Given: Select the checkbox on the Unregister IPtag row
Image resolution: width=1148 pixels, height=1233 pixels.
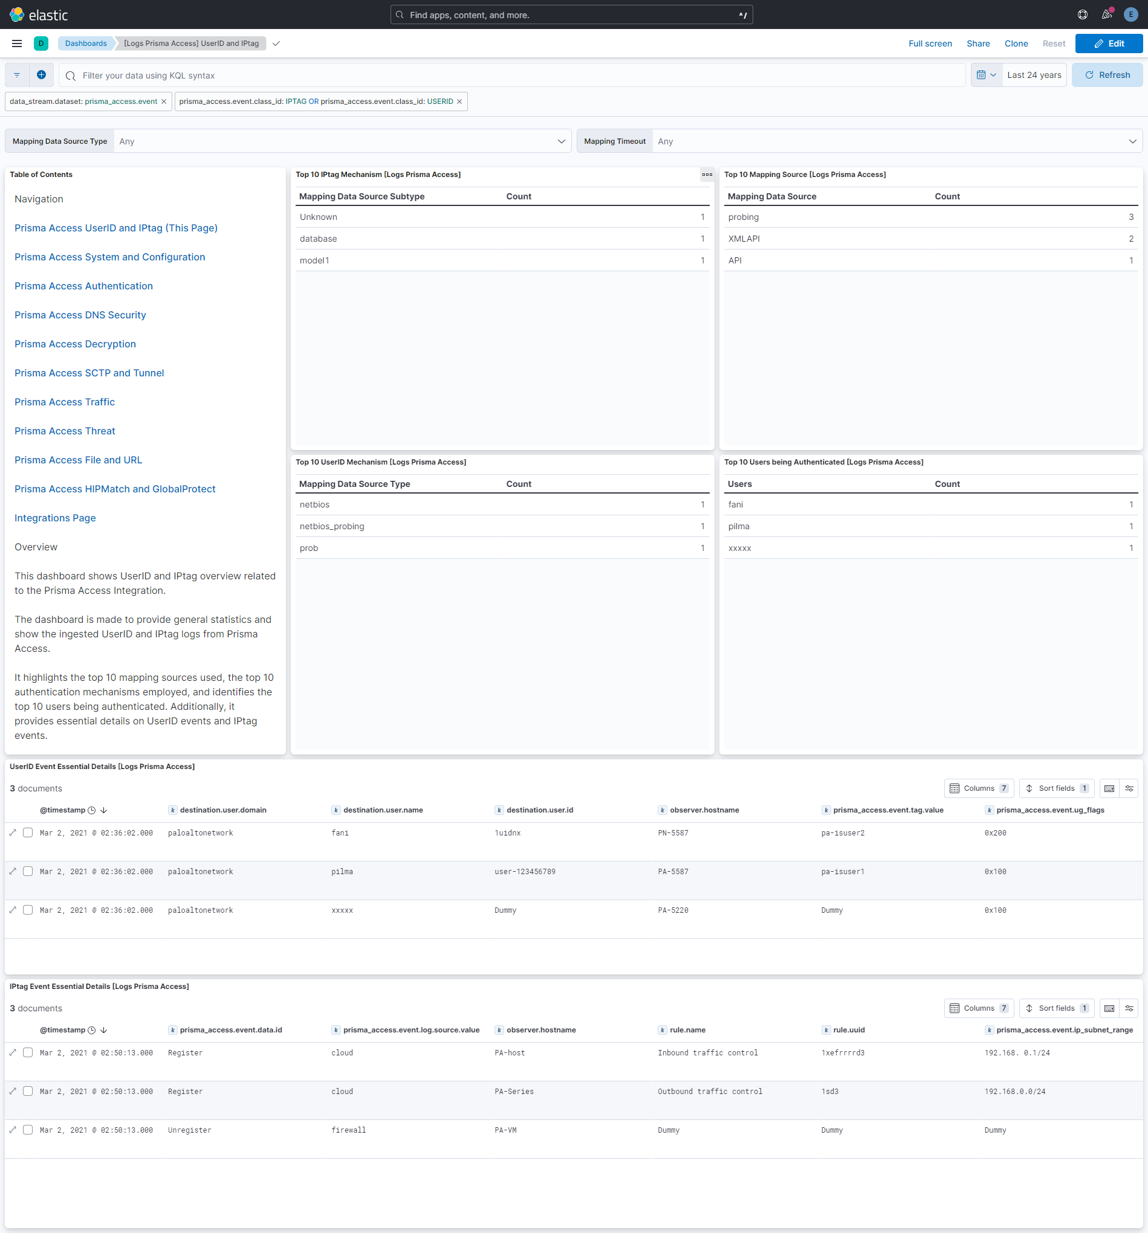Looking at the screenshot, I should coord(28,1130).
